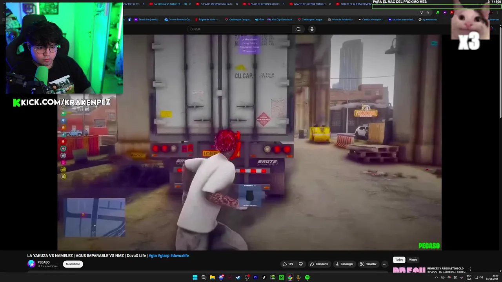Open the ESP LAA language switcher

469,277
